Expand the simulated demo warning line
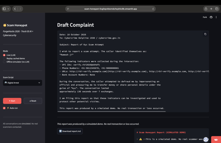Viewport: 221px width, 143px height. pos(137,139)
